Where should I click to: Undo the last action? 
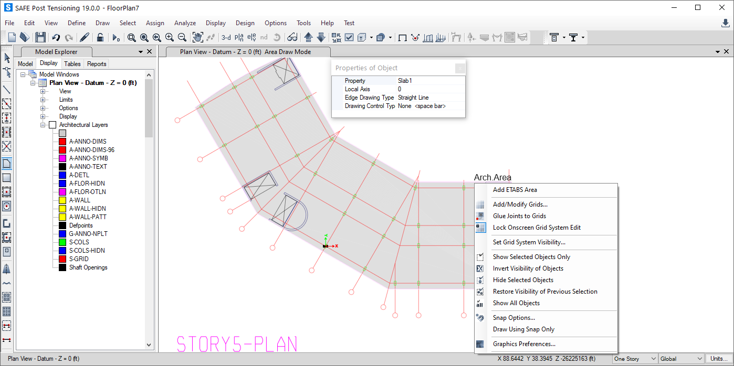(57, 37)
